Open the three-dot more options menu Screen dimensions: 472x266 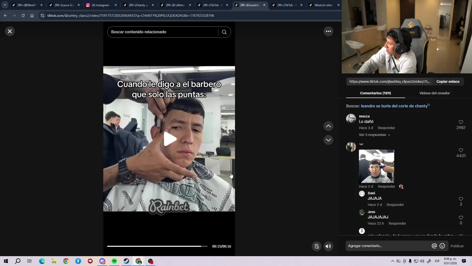(x=328, y=31)
